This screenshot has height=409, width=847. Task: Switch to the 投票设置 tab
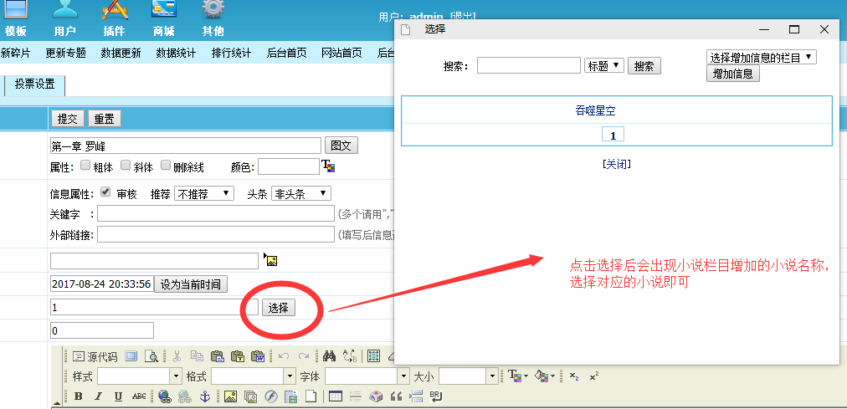34,84
